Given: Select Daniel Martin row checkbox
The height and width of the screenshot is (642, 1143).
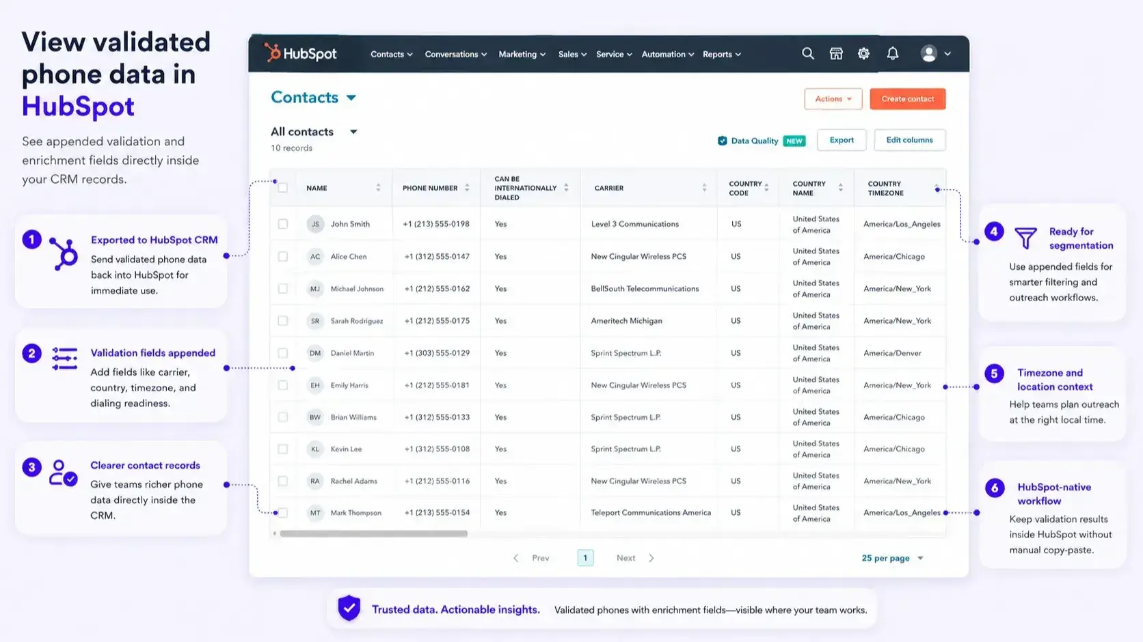Looking at the screenshot, I should pos(283,353).
